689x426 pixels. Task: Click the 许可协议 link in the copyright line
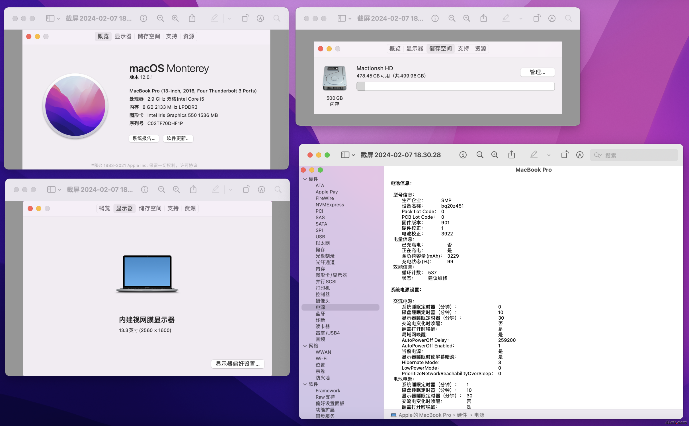tap(189, 165)
